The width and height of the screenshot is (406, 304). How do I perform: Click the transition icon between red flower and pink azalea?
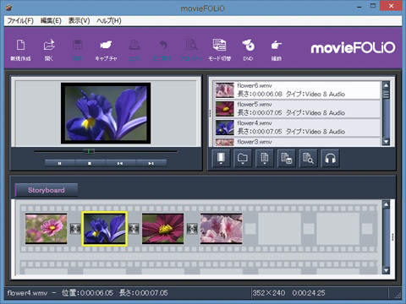(x=192, y=229)
